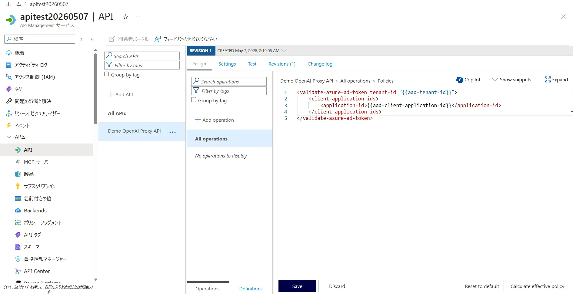
Task: Switch to the Settings tab
Action: [227, 64]
